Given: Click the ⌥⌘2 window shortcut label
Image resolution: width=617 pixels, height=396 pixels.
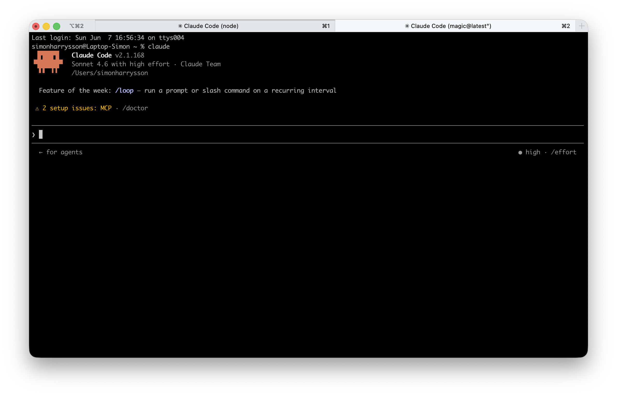Looking at the screenshot, I should click(x=77, y=26).
